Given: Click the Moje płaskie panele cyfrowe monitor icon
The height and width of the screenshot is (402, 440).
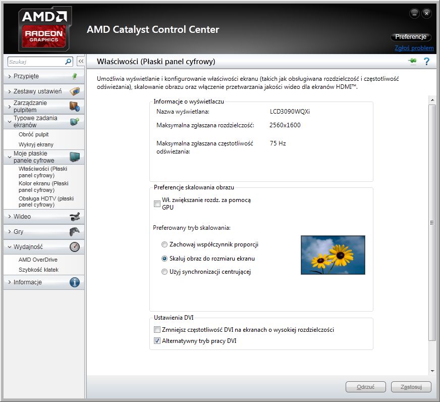Looking at the screenshot, I should click(x=75, y=157).
